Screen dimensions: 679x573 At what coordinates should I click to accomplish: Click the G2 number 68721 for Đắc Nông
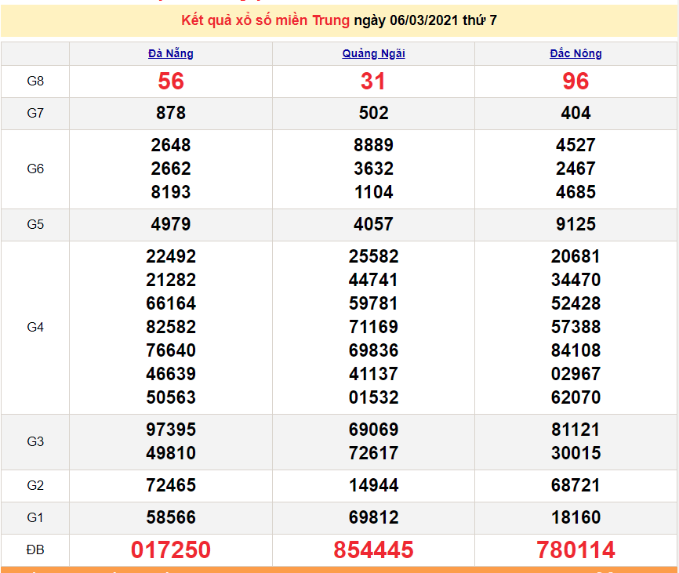[576, 486]
